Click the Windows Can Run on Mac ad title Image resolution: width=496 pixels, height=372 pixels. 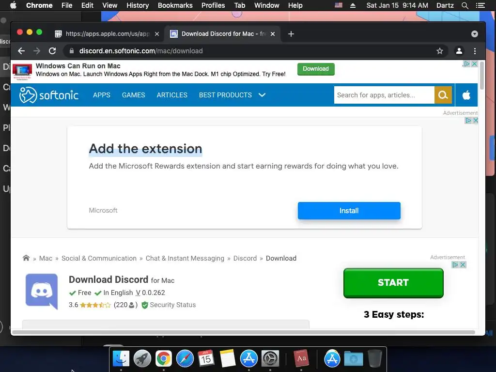click(78, 66)
